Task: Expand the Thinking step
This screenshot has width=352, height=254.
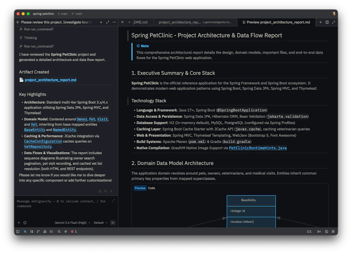Action: point(28,38)
